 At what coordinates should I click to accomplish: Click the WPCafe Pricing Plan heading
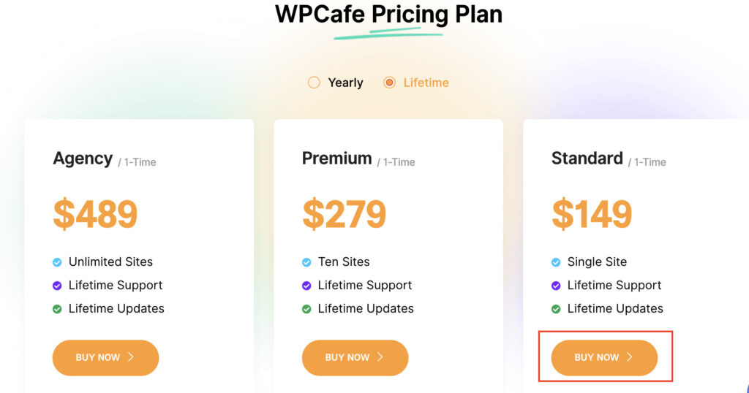click(388, 15)
